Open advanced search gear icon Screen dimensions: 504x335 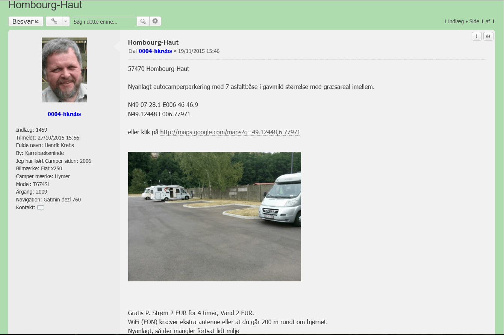155,21
